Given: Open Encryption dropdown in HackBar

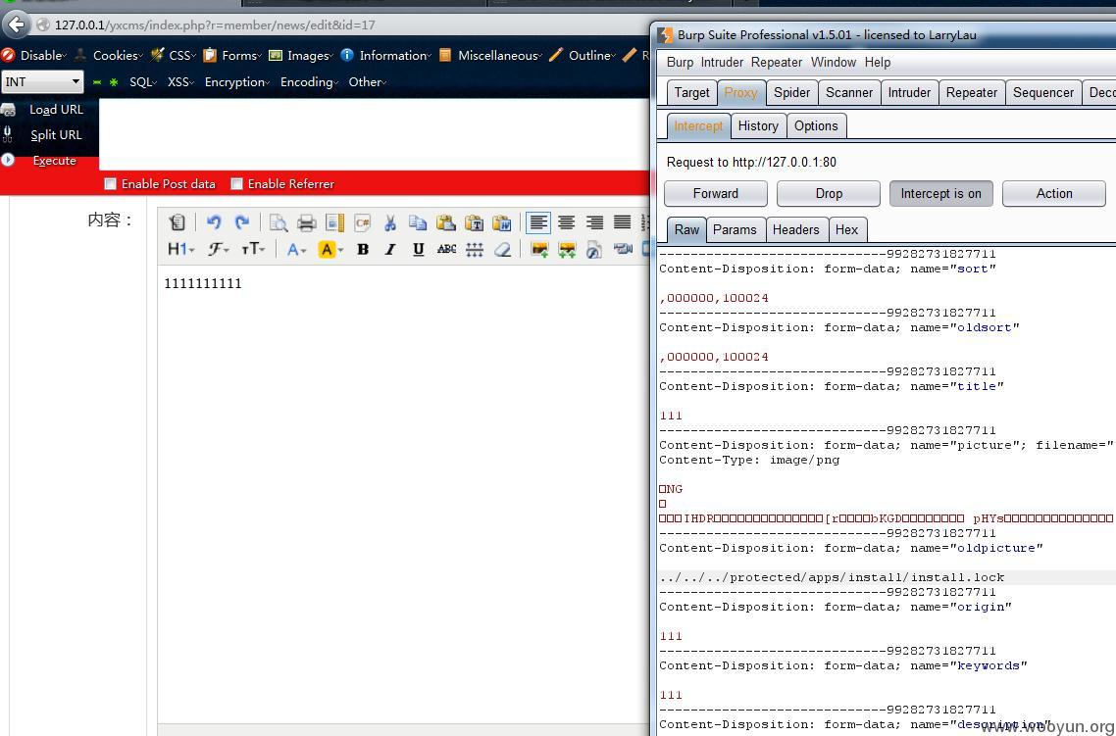Looking at the screenshot, I should 237,82.
